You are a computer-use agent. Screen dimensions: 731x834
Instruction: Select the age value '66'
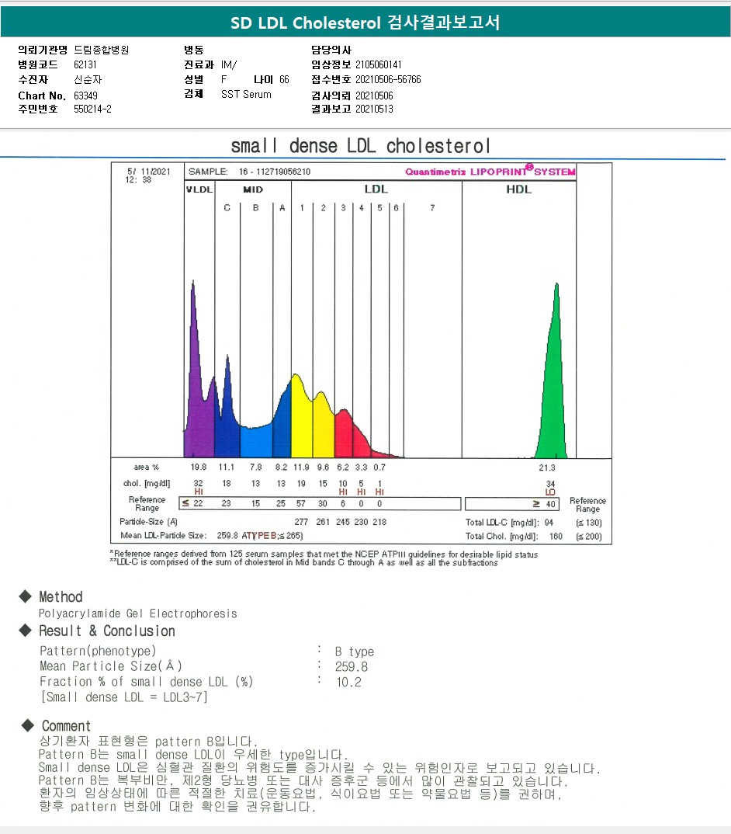(x=285, y=79)
